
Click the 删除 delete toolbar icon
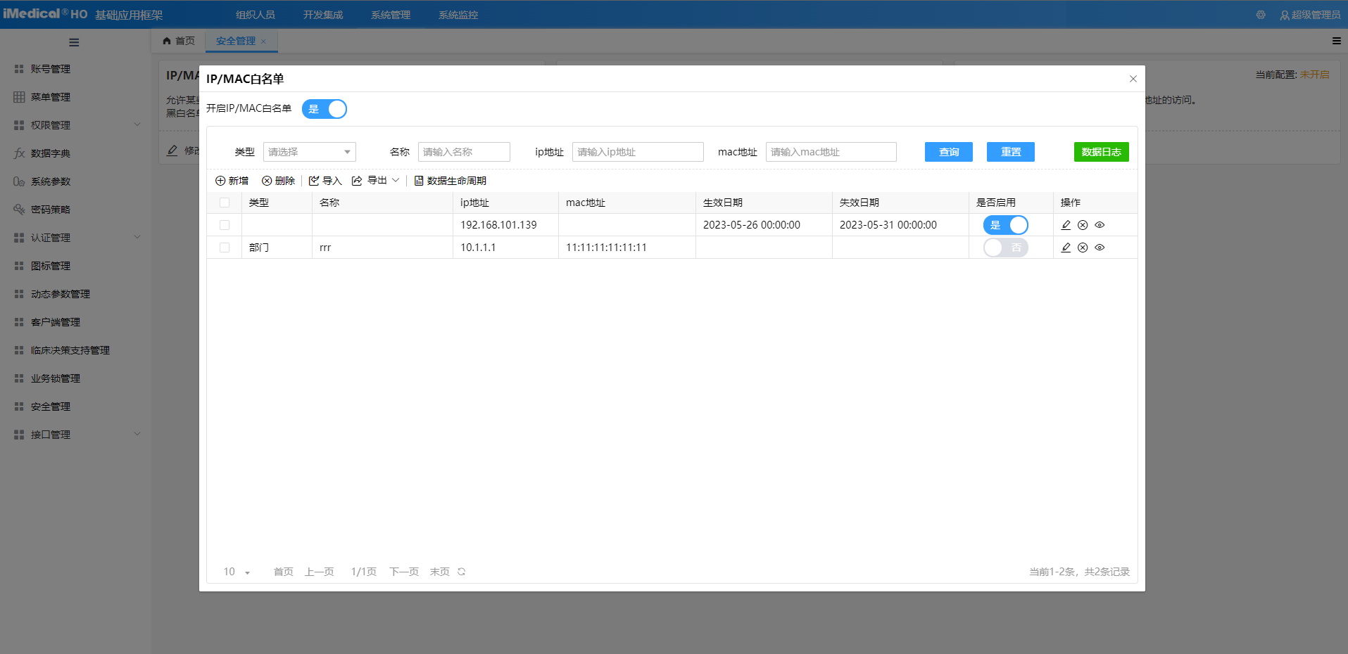(267, 181)
